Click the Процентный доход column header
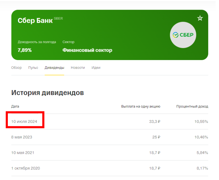Image resolution: width=219 pixels, height=180 pixels. pos(192,106)
